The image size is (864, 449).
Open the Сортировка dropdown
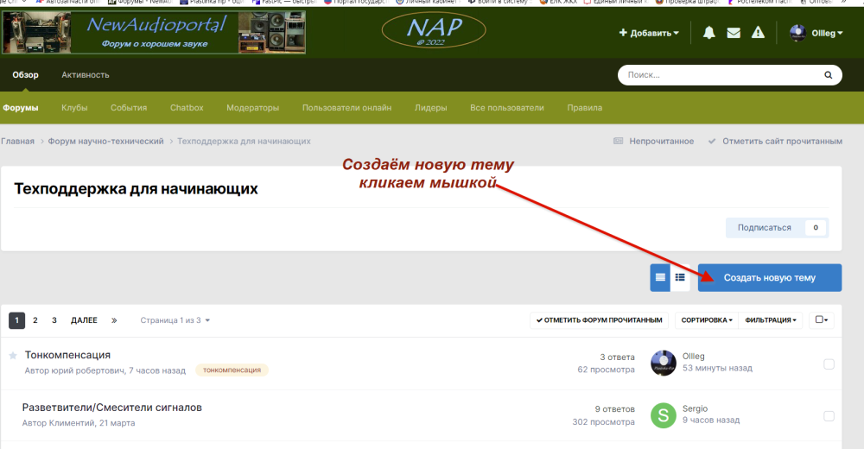(706, 320)
